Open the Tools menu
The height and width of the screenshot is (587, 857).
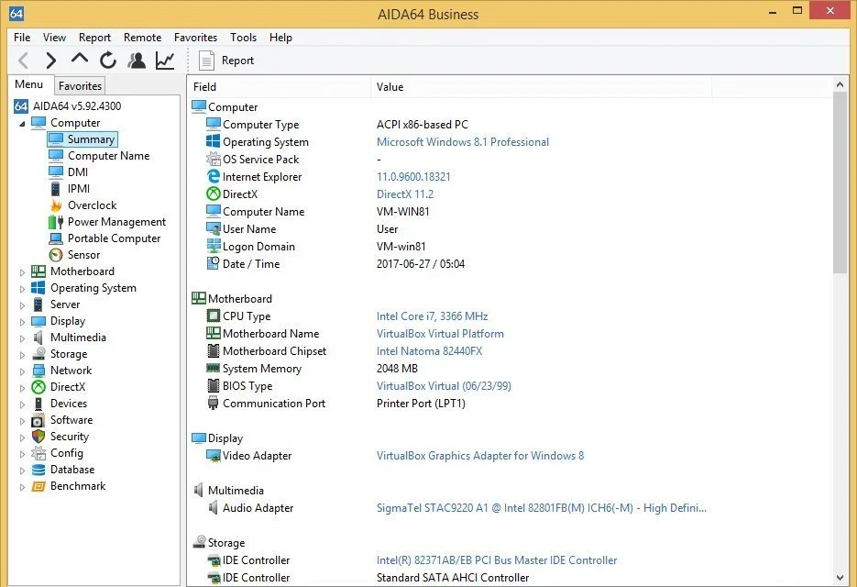tap(243, 38)
